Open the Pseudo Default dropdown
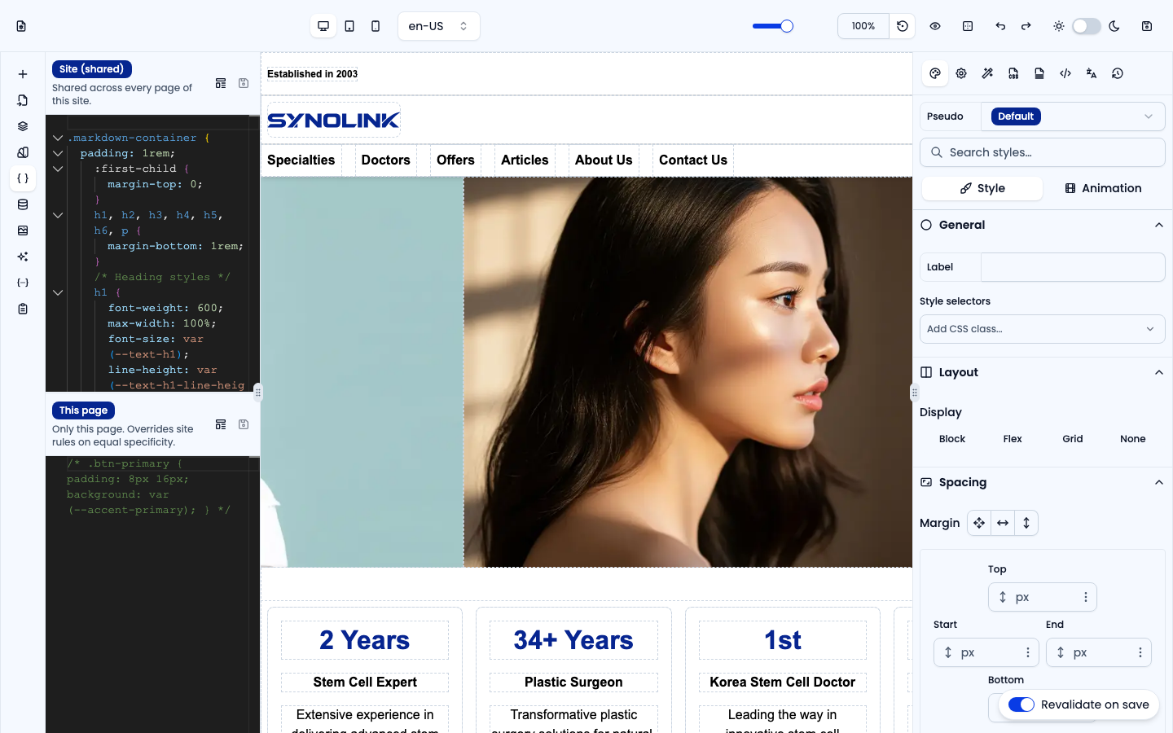Screen dimensions: 1173x733 [1073, 116]
